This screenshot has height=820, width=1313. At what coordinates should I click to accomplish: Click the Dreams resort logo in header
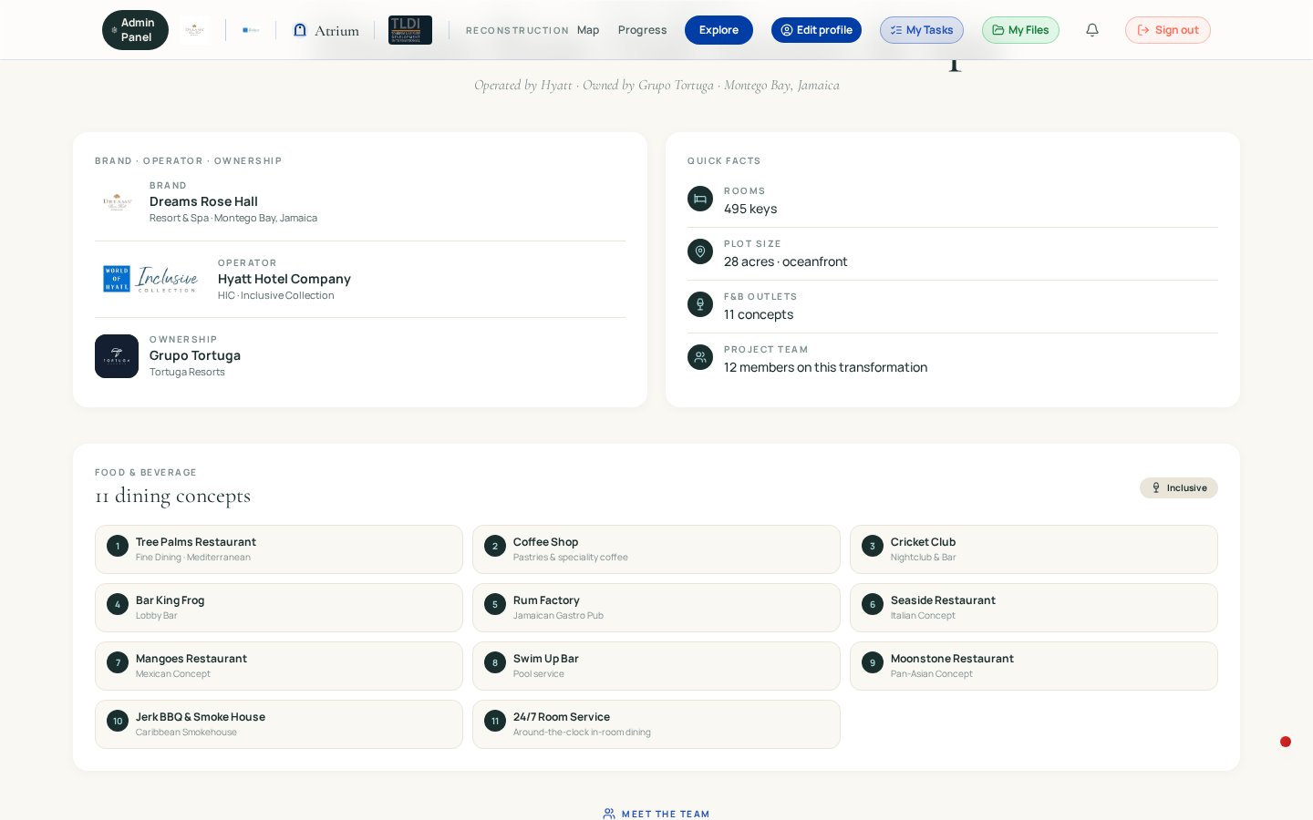[194, 30]
